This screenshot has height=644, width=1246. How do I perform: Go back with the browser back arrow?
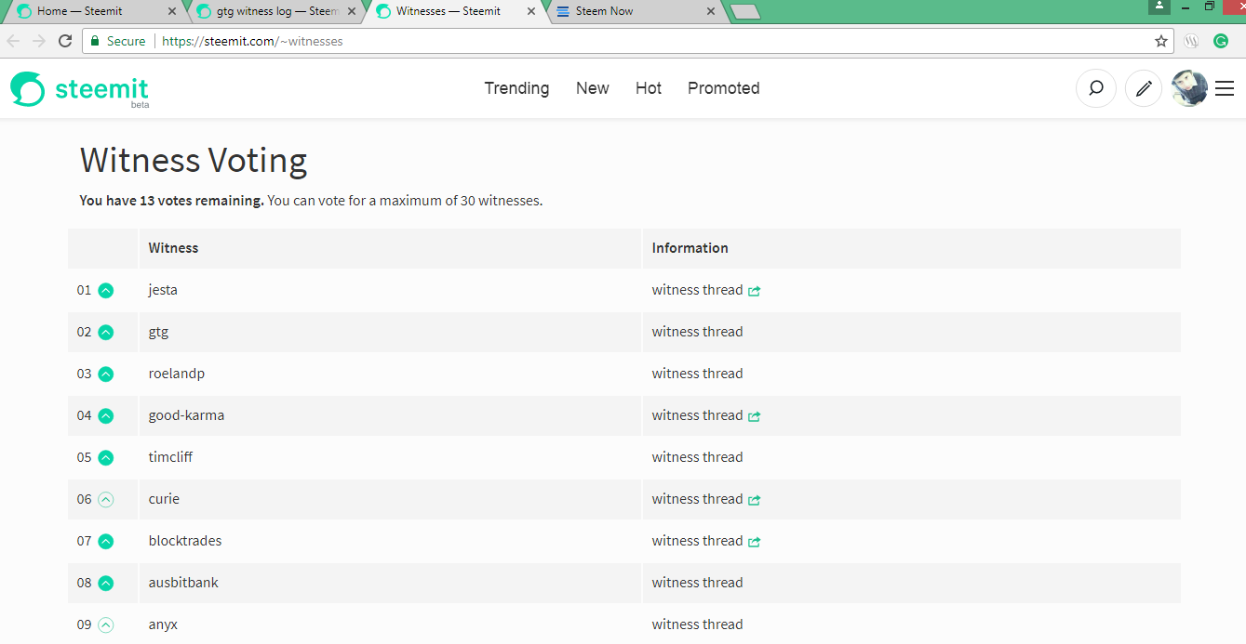click(13, 41)
